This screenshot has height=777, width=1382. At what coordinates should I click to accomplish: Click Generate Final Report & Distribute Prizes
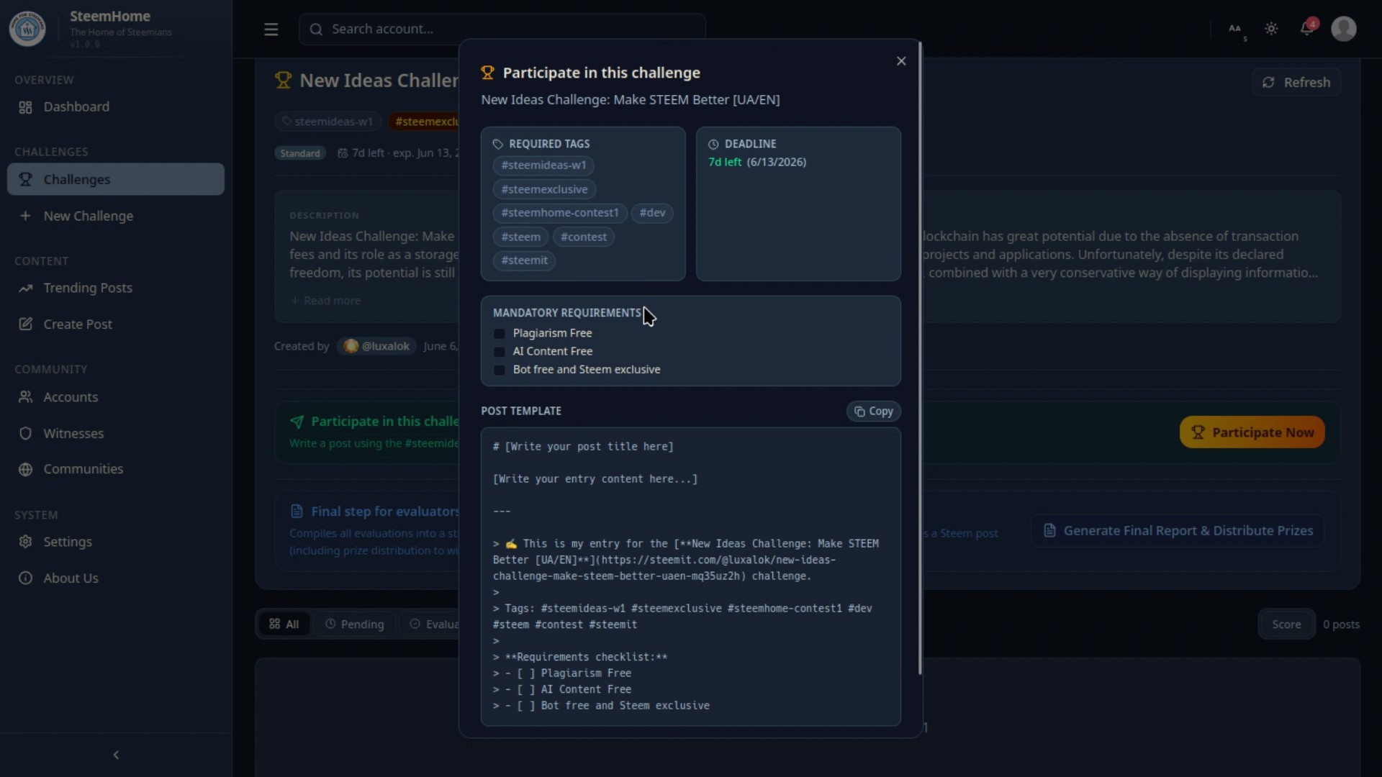pos(1178,531)
